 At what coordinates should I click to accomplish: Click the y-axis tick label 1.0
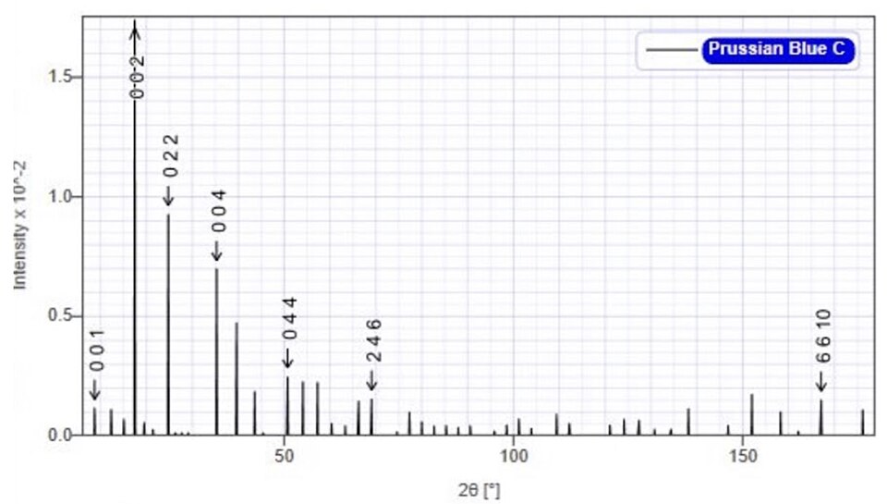59,196
